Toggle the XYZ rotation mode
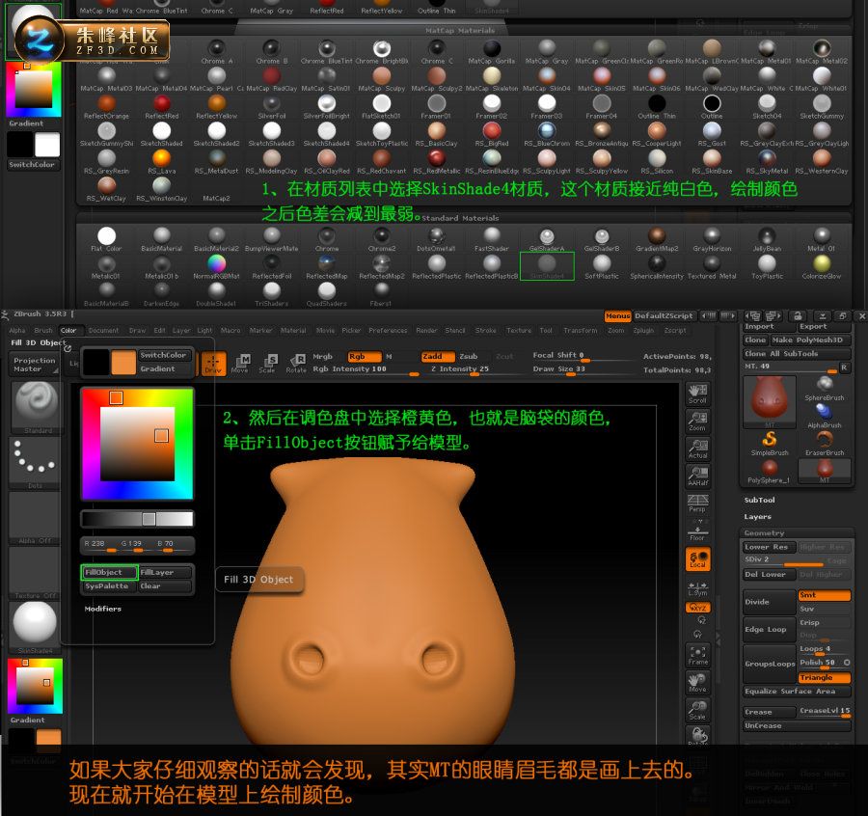 click(697, 608)
